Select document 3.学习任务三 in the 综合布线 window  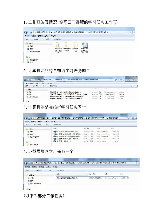coord(67,96)
